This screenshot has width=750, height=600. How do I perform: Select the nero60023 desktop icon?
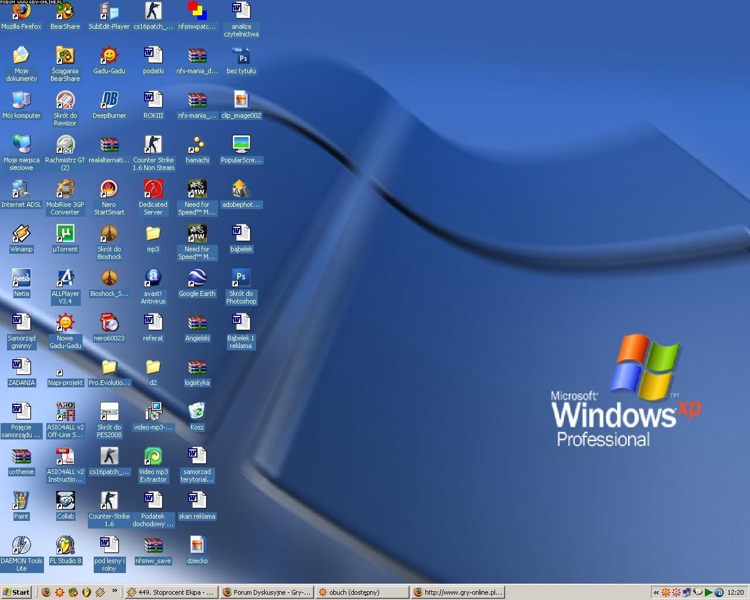click(109, 328)
